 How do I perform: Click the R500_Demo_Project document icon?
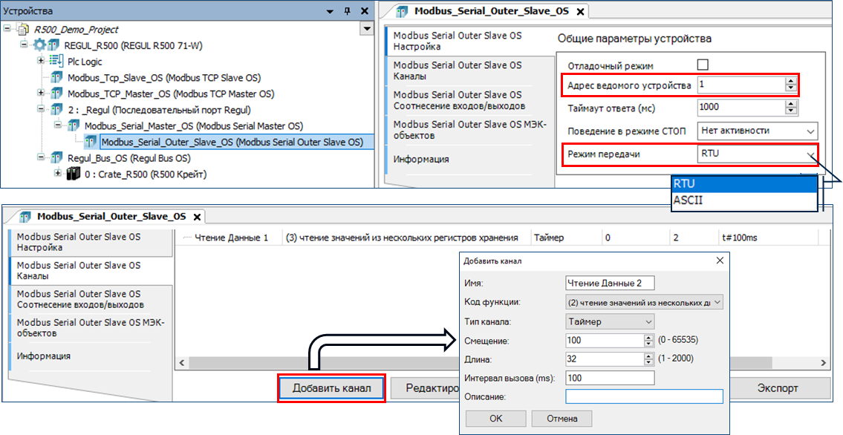pyautogui.click(x=23, y=29)
